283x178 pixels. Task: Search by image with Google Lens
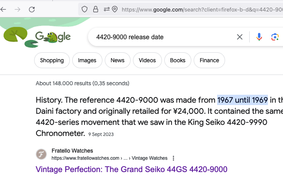275,37
